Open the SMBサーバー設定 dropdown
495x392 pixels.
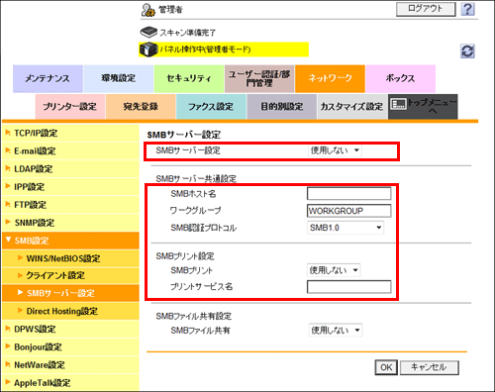(335, 150)
